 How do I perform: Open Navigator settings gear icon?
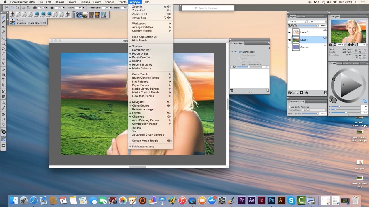pos(331,45)
